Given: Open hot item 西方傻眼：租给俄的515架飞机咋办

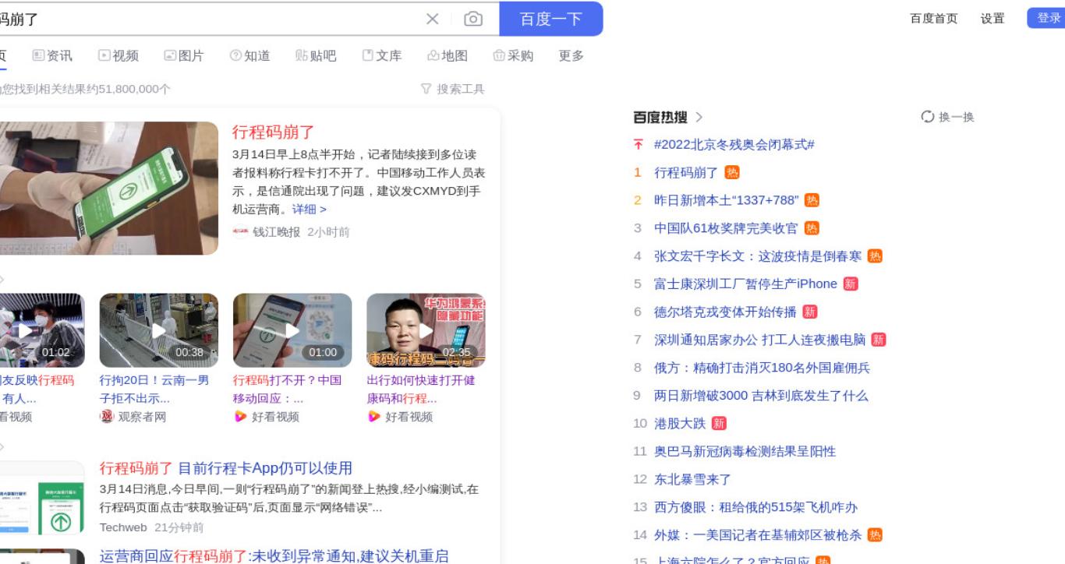Looking at the screenshot, I should [755, 507].
